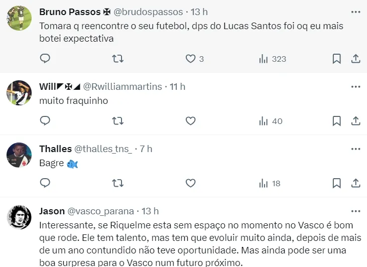Like Bruno Passos's tweet with 3 likes
This screenshot has width=367, height=267.
click(x=194, y=59)
